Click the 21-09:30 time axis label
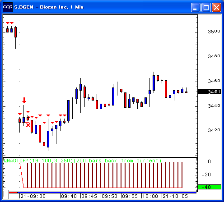Image resolution: width=224 pixels, height=202 pixels. click(33, 196)
